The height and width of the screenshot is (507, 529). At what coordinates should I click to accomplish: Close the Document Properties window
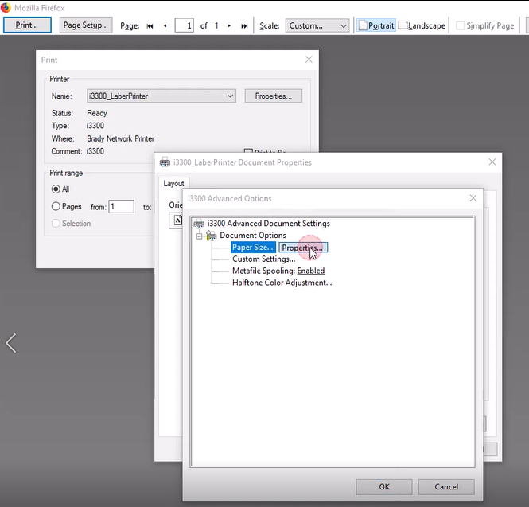(x=492, y=162)
